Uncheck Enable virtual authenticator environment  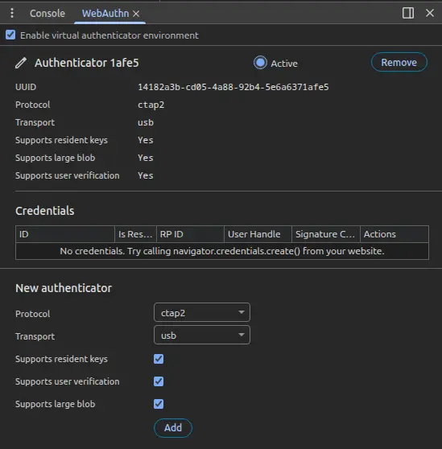(10, 35)
